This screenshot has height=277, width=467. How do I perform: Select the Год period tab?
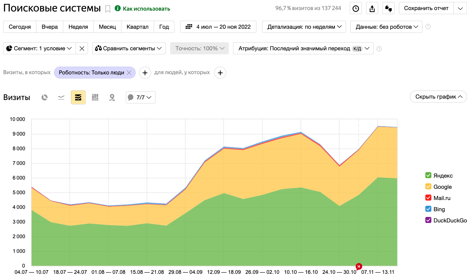pos(164,27)
